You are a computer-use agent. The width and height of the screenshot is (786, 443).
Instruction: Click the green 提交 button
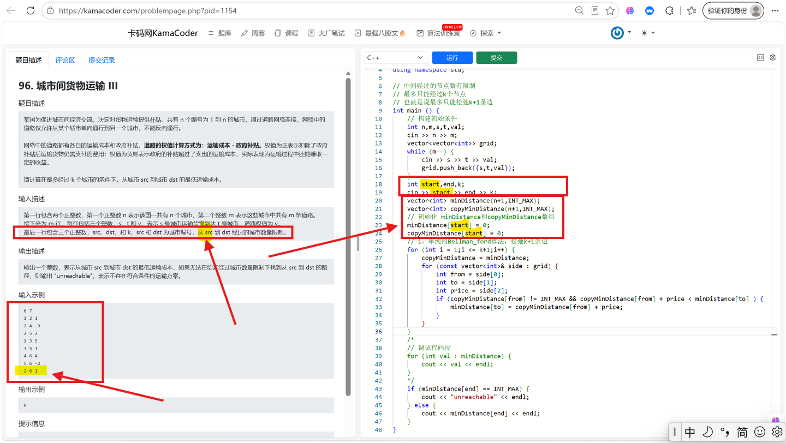(x=496, y=57)
